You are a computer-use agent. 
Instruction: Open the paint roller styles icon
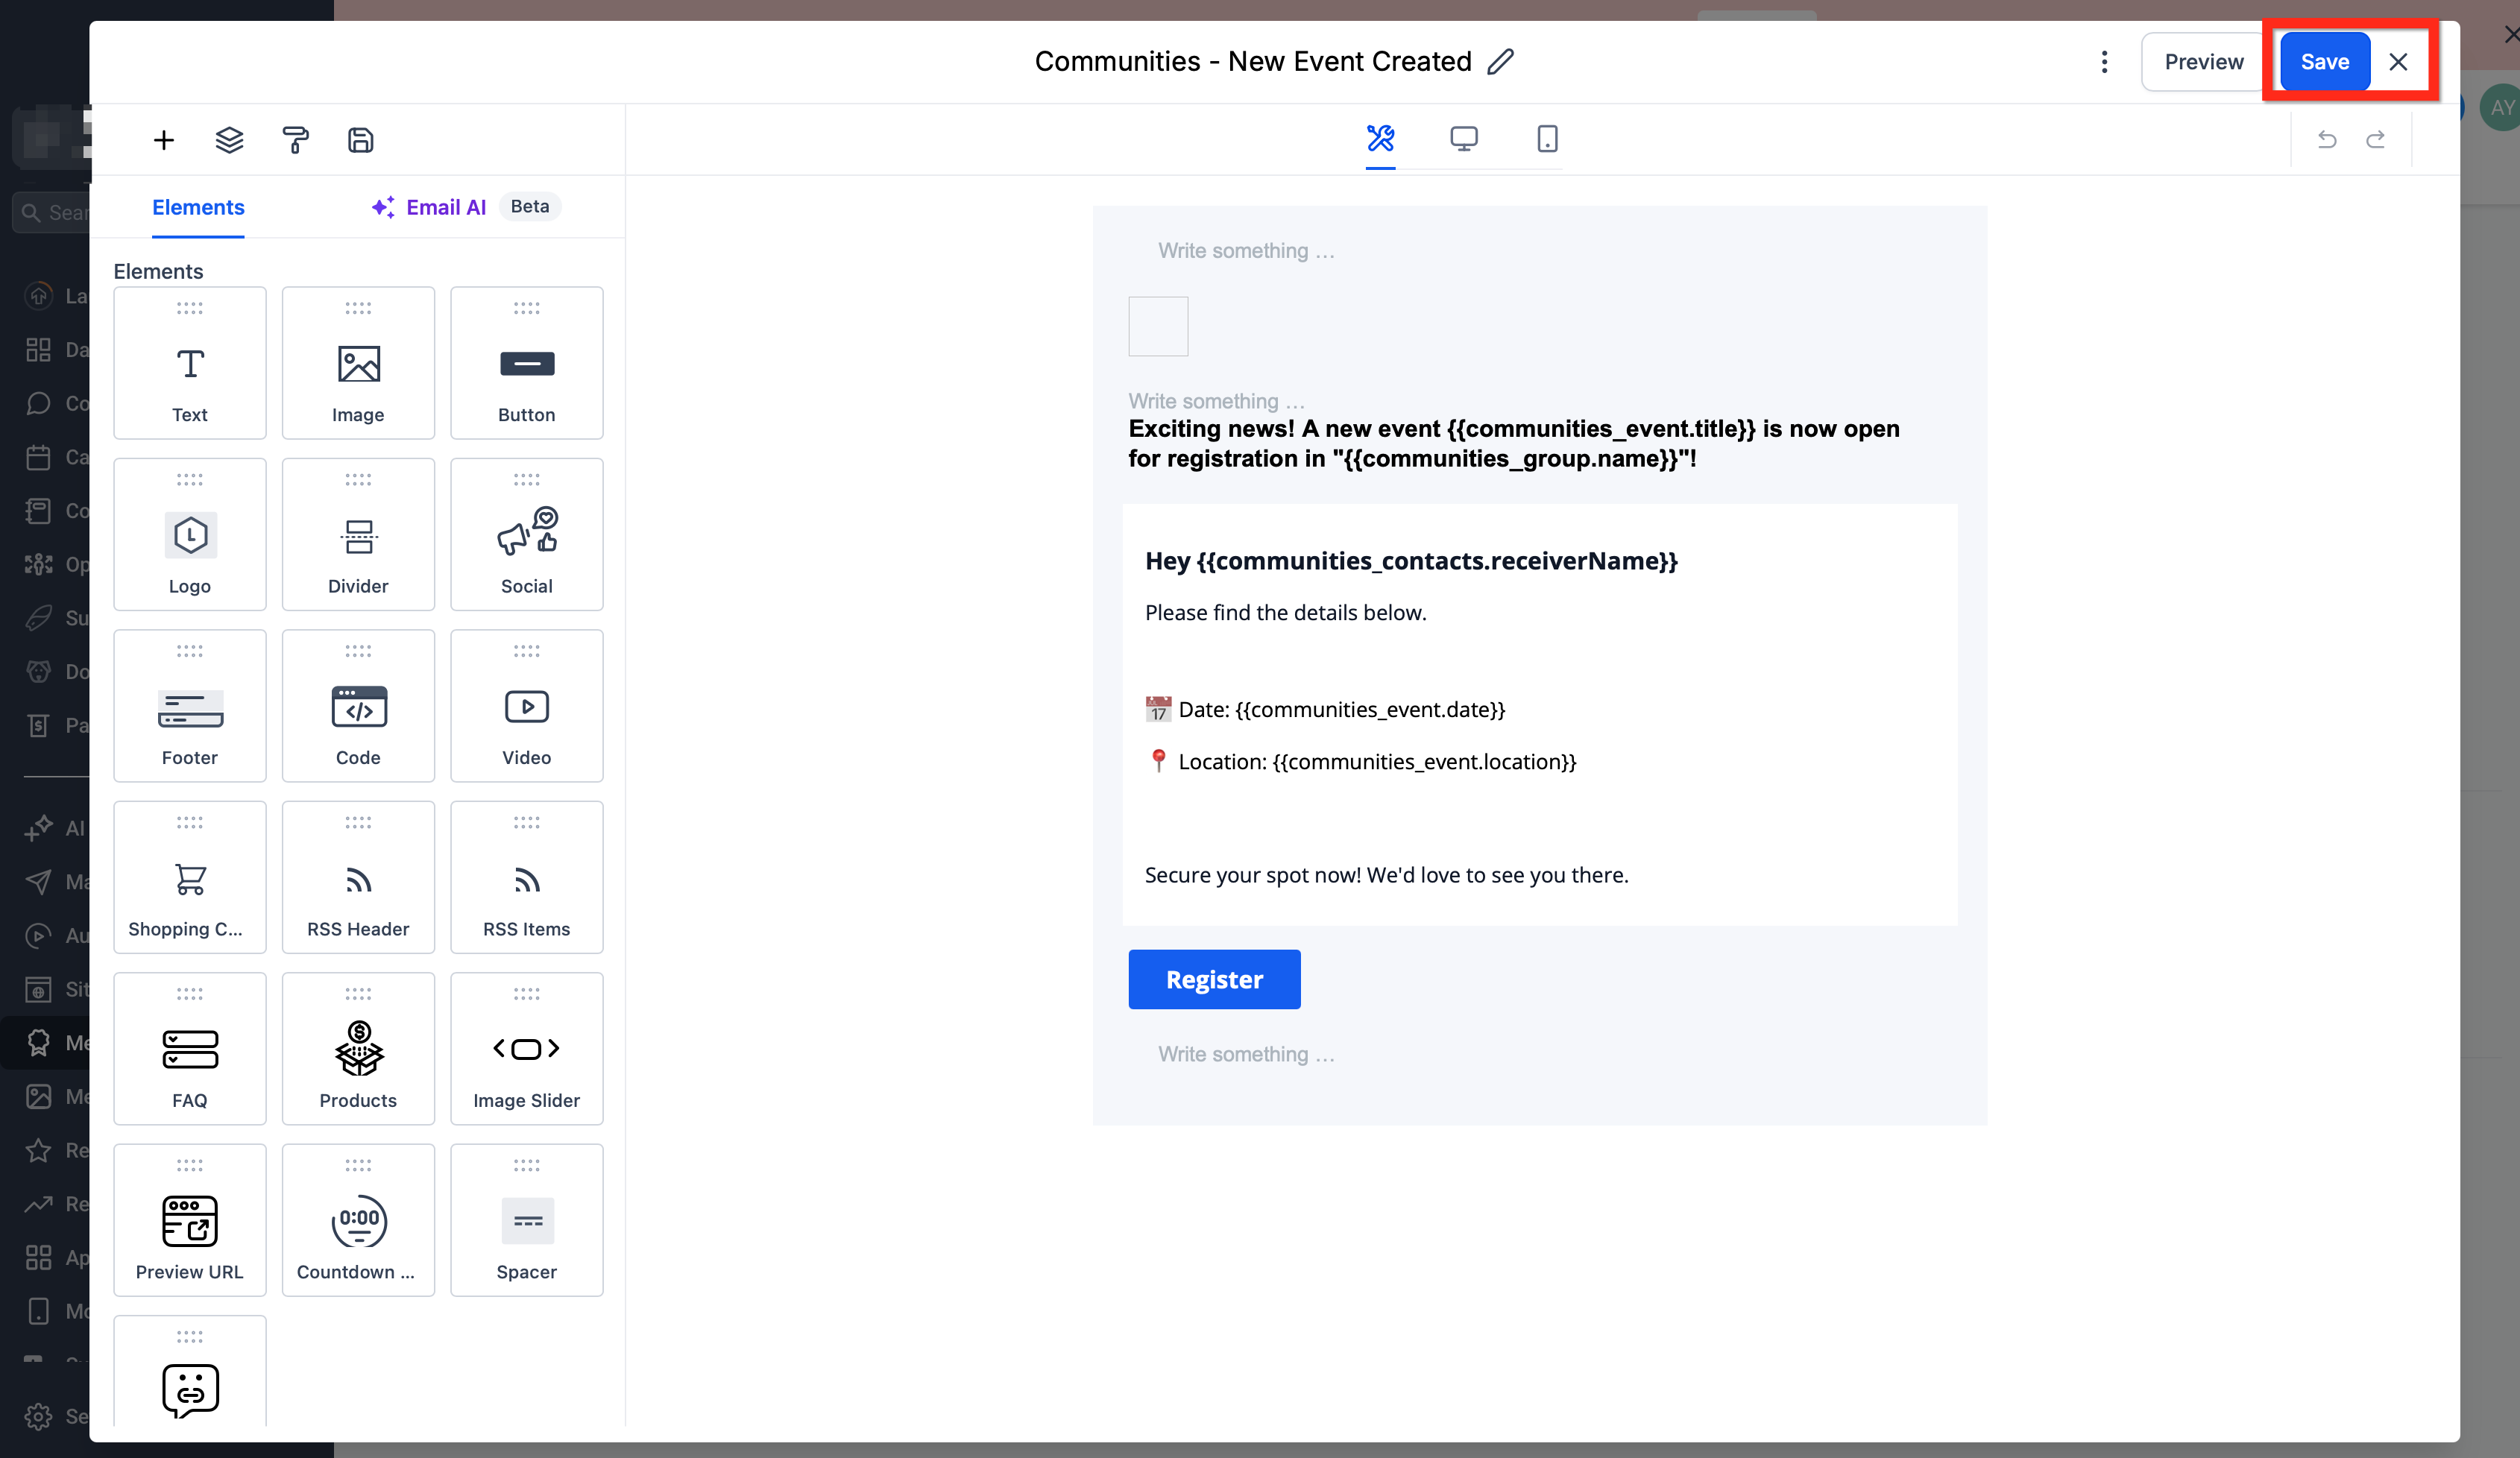click(295, 140)
